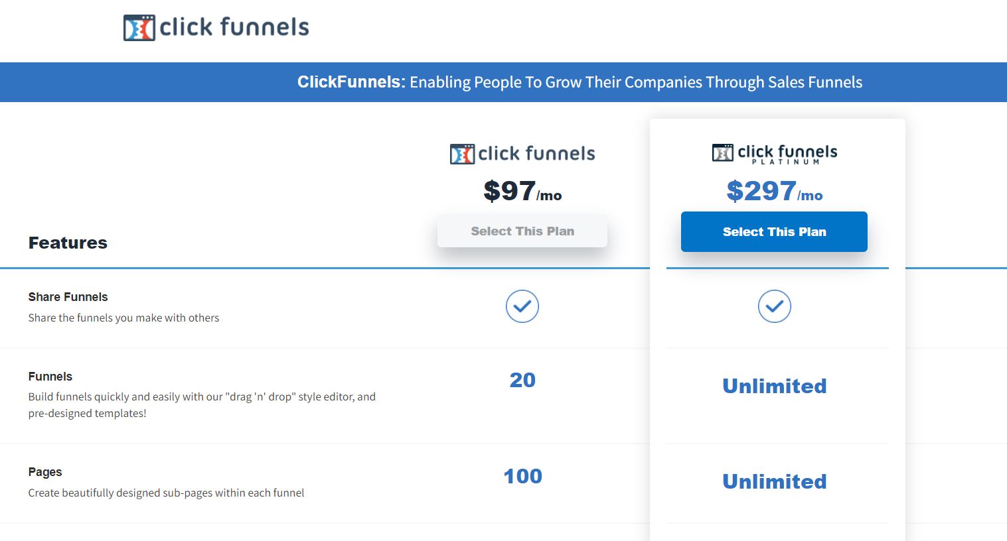The image size is (1007, 541).
Task: Select the $97/mo plan button
Action: click(522, 231)
